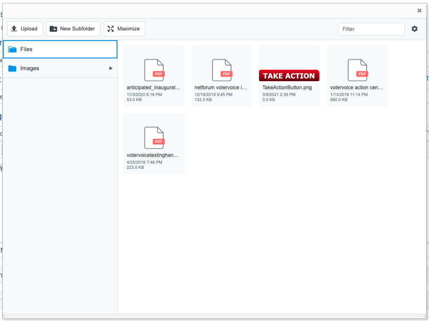
Task: Select the votervoicetextinghan PDF icon
Action: 154,138
